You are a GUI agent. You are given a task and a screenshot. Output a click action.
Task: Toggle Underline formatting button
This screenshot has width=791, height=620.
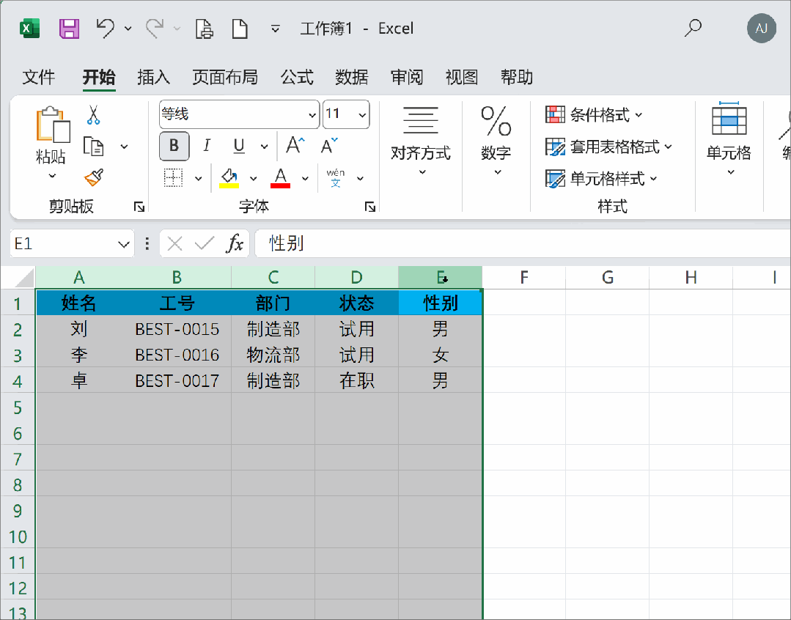[x=239, y=146]
